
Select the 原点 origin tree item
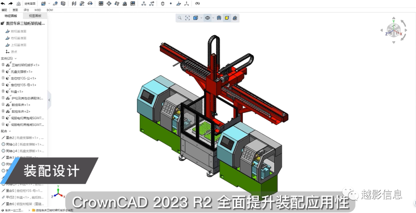point(12,52)
